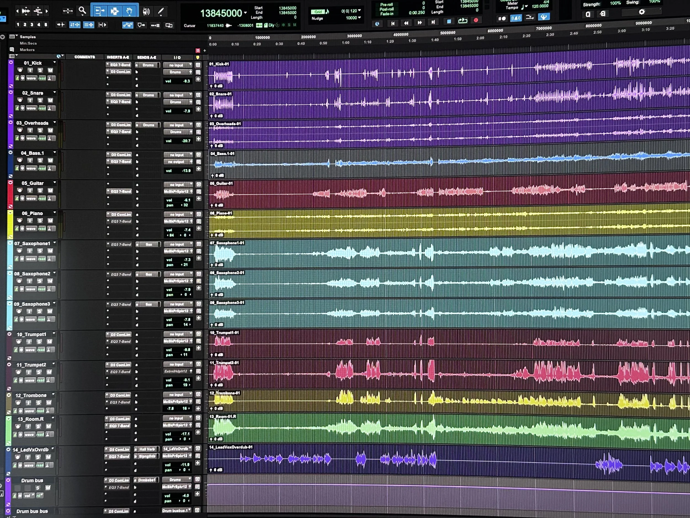This screenshot has width=690, height=518.
Task: Select the Zoomer magnifying glass tool
Action: point(82,11)
